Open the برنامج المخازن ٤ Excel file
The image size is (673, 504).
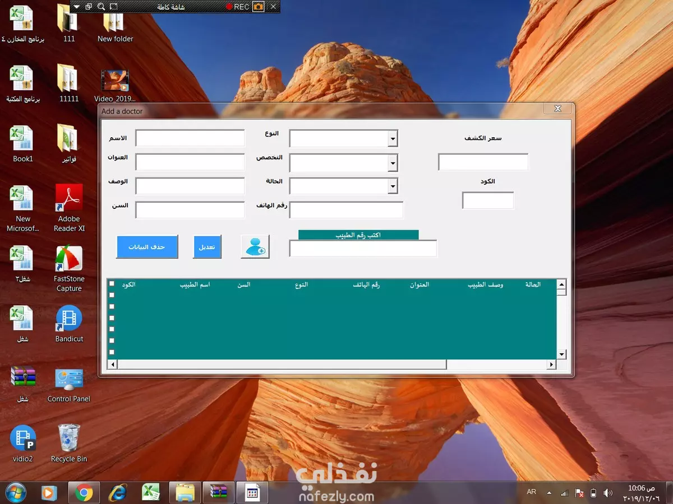coord(22,24)
